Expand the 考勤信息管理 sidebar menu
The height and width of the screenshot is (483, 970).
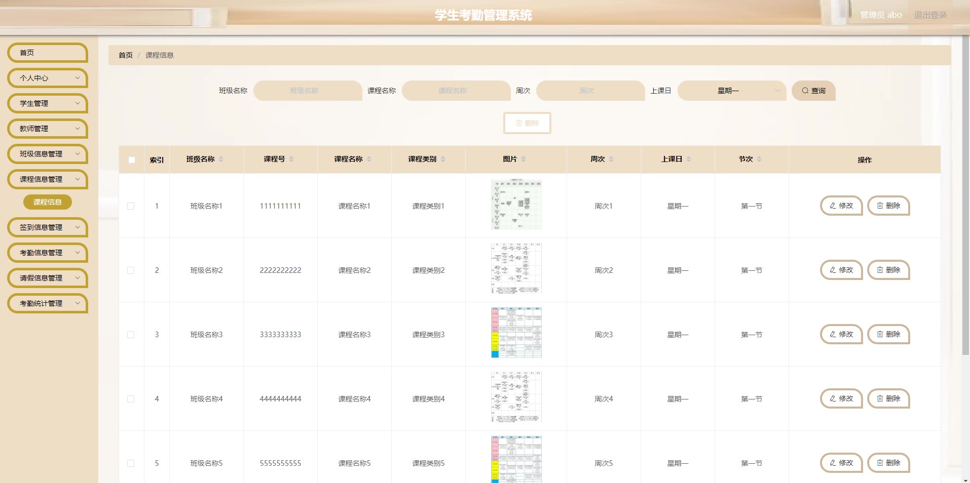48,253
